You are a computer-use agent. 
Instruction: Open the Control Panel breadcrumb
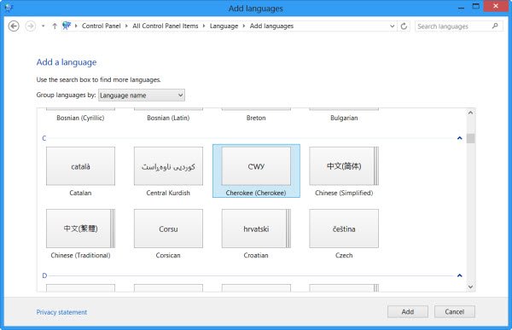[102, 26]
